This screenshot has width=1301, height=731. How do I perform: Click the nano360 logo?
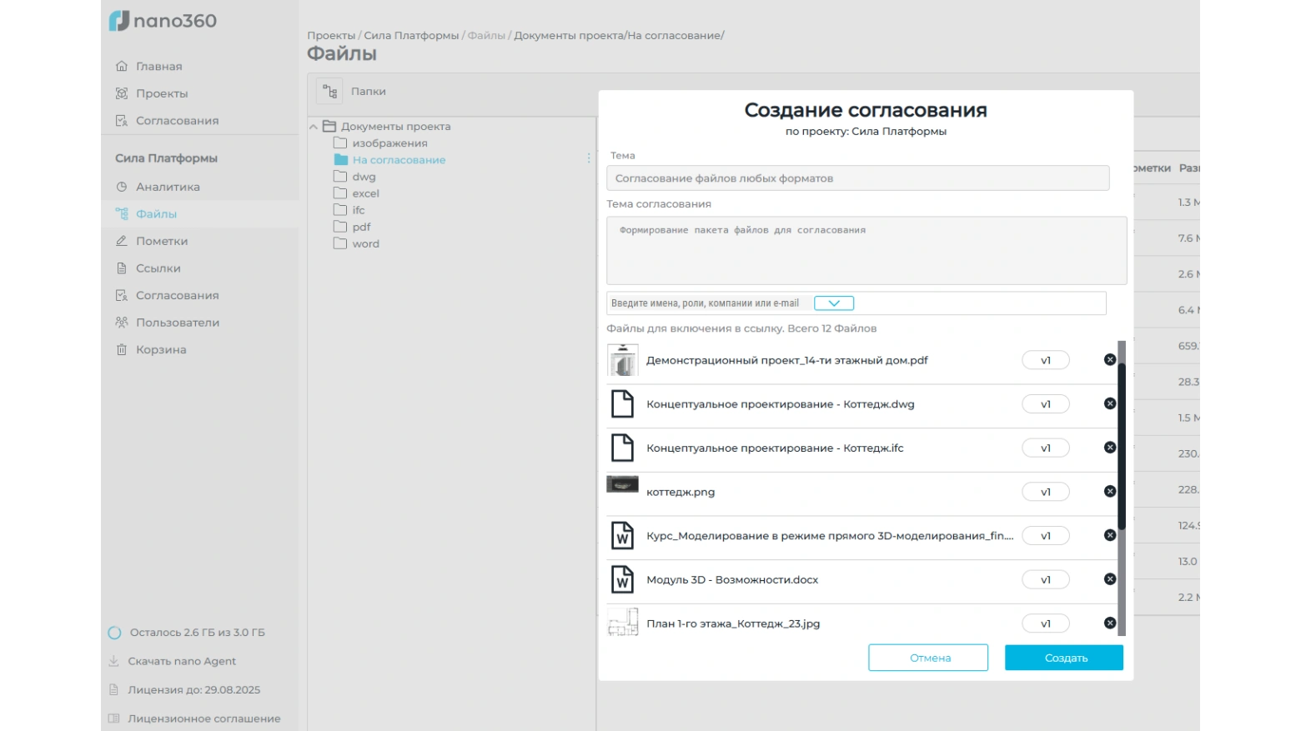(x=163, y=21)
